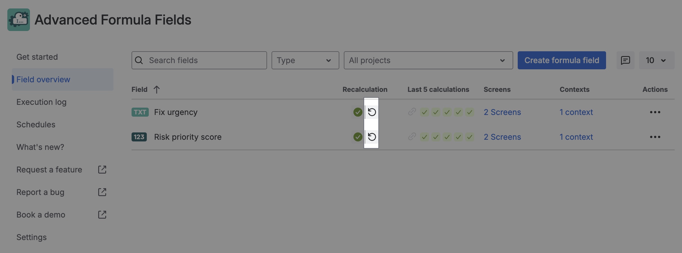Open the Type filter dropdown
This screenshot has height=253, width=682.
coord(305,60)
